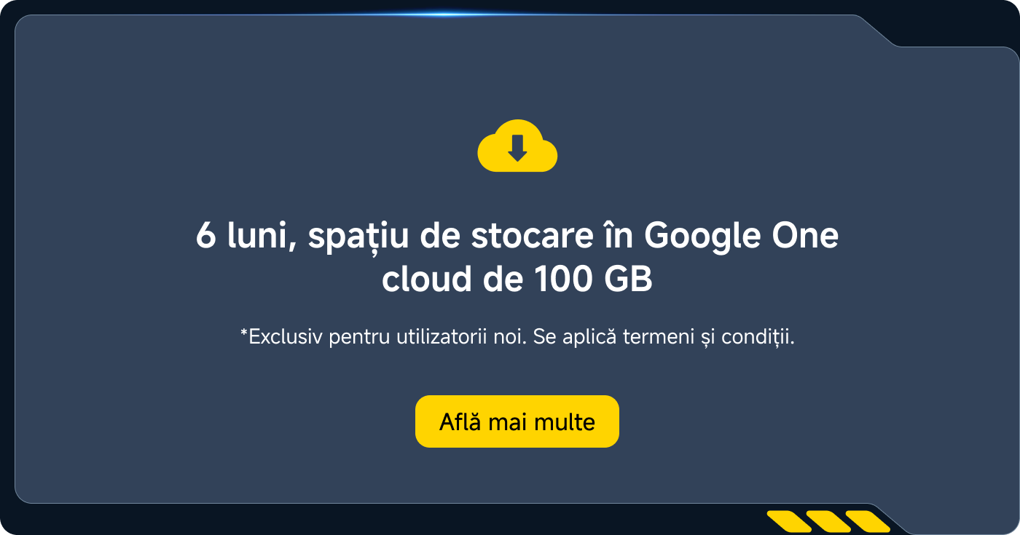Select the cloud symbol above the headline
The height and width of the screenshot is (535, 1020).
pos(517,144)
